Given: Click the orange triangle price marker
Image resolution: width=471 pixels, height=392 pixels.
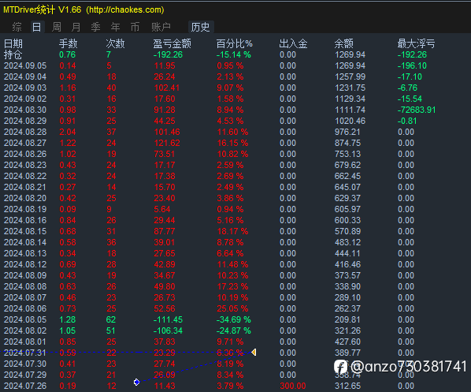Looking at the screenshot, I should 254,352.
